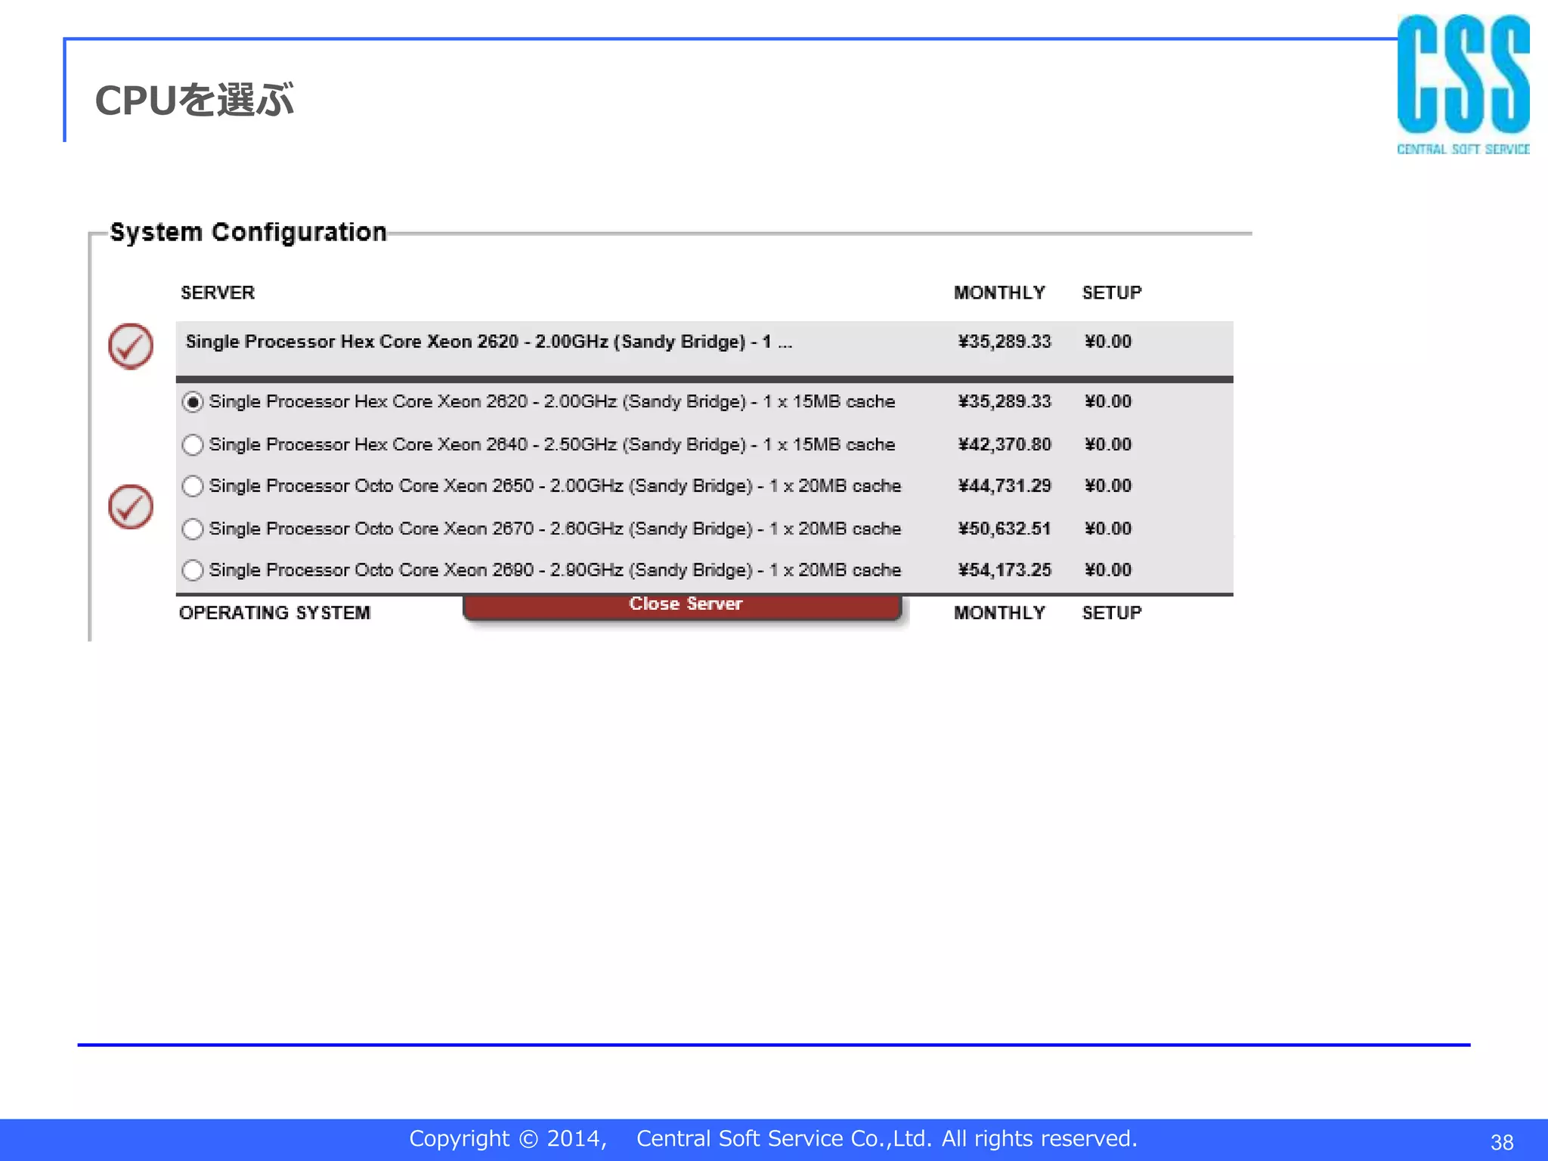Click the slide title CPUを選ぶ

pos(194,100)
